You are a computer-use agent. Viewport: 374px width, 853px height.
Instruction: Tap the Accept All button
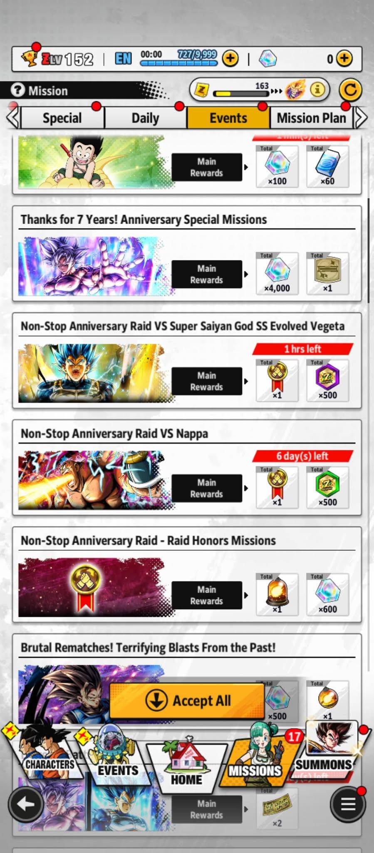tap(187, 701)
